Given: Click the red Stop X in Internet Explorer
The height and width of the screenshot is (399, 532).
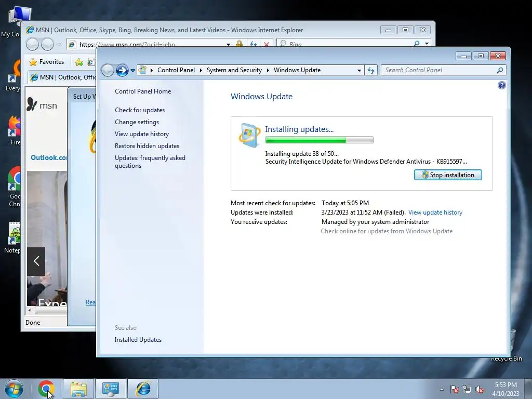Looking at the screenshot, I should (267, 44).
